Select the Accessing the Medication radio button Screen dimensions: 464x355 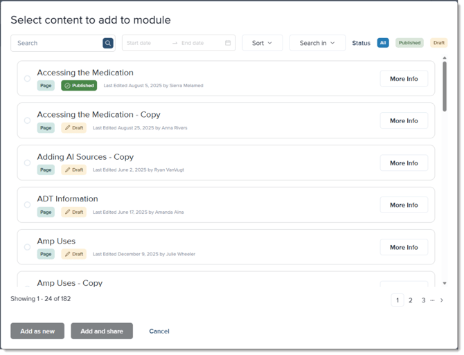tap(27, 78)
